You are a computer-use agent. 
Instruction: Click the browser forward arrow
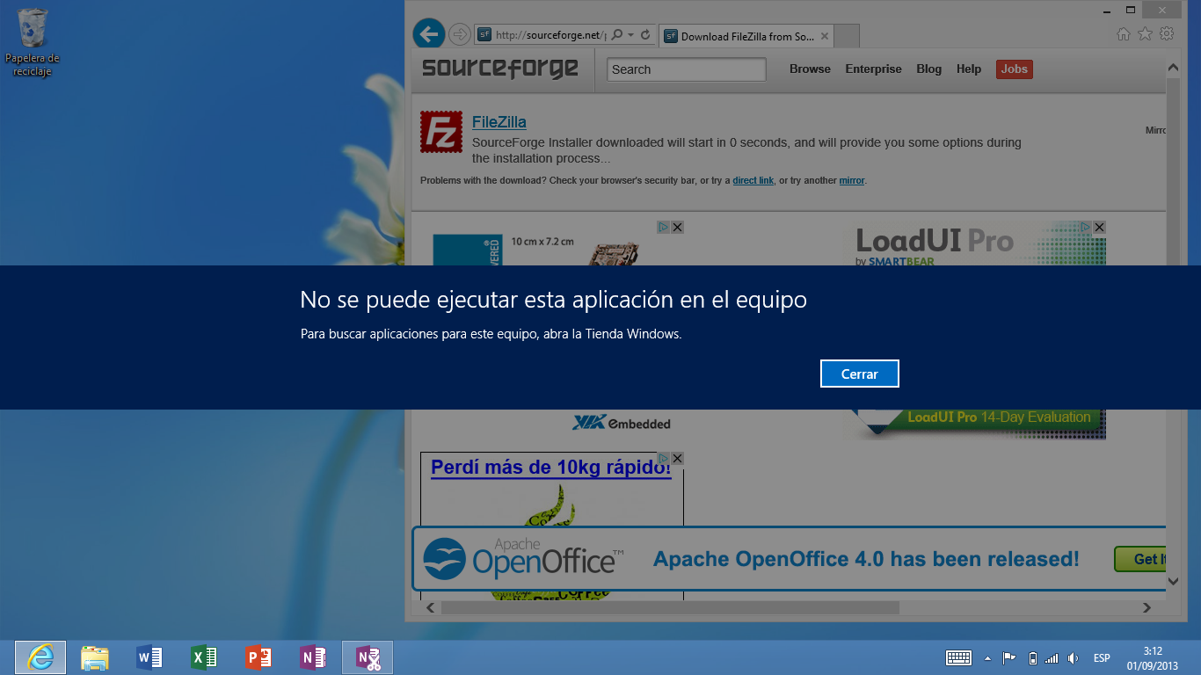click(x=459, y=34)
